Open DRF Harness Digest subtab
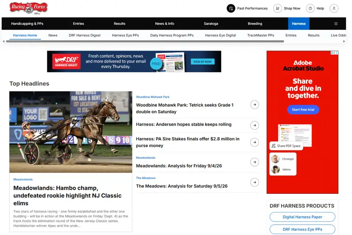This screenshot has height=235, width=352. (x=84, y=36)
